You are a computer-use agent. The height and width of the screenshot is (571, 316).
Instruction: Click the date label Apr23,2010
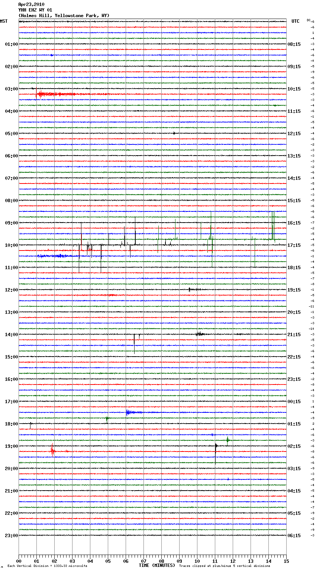31,4
